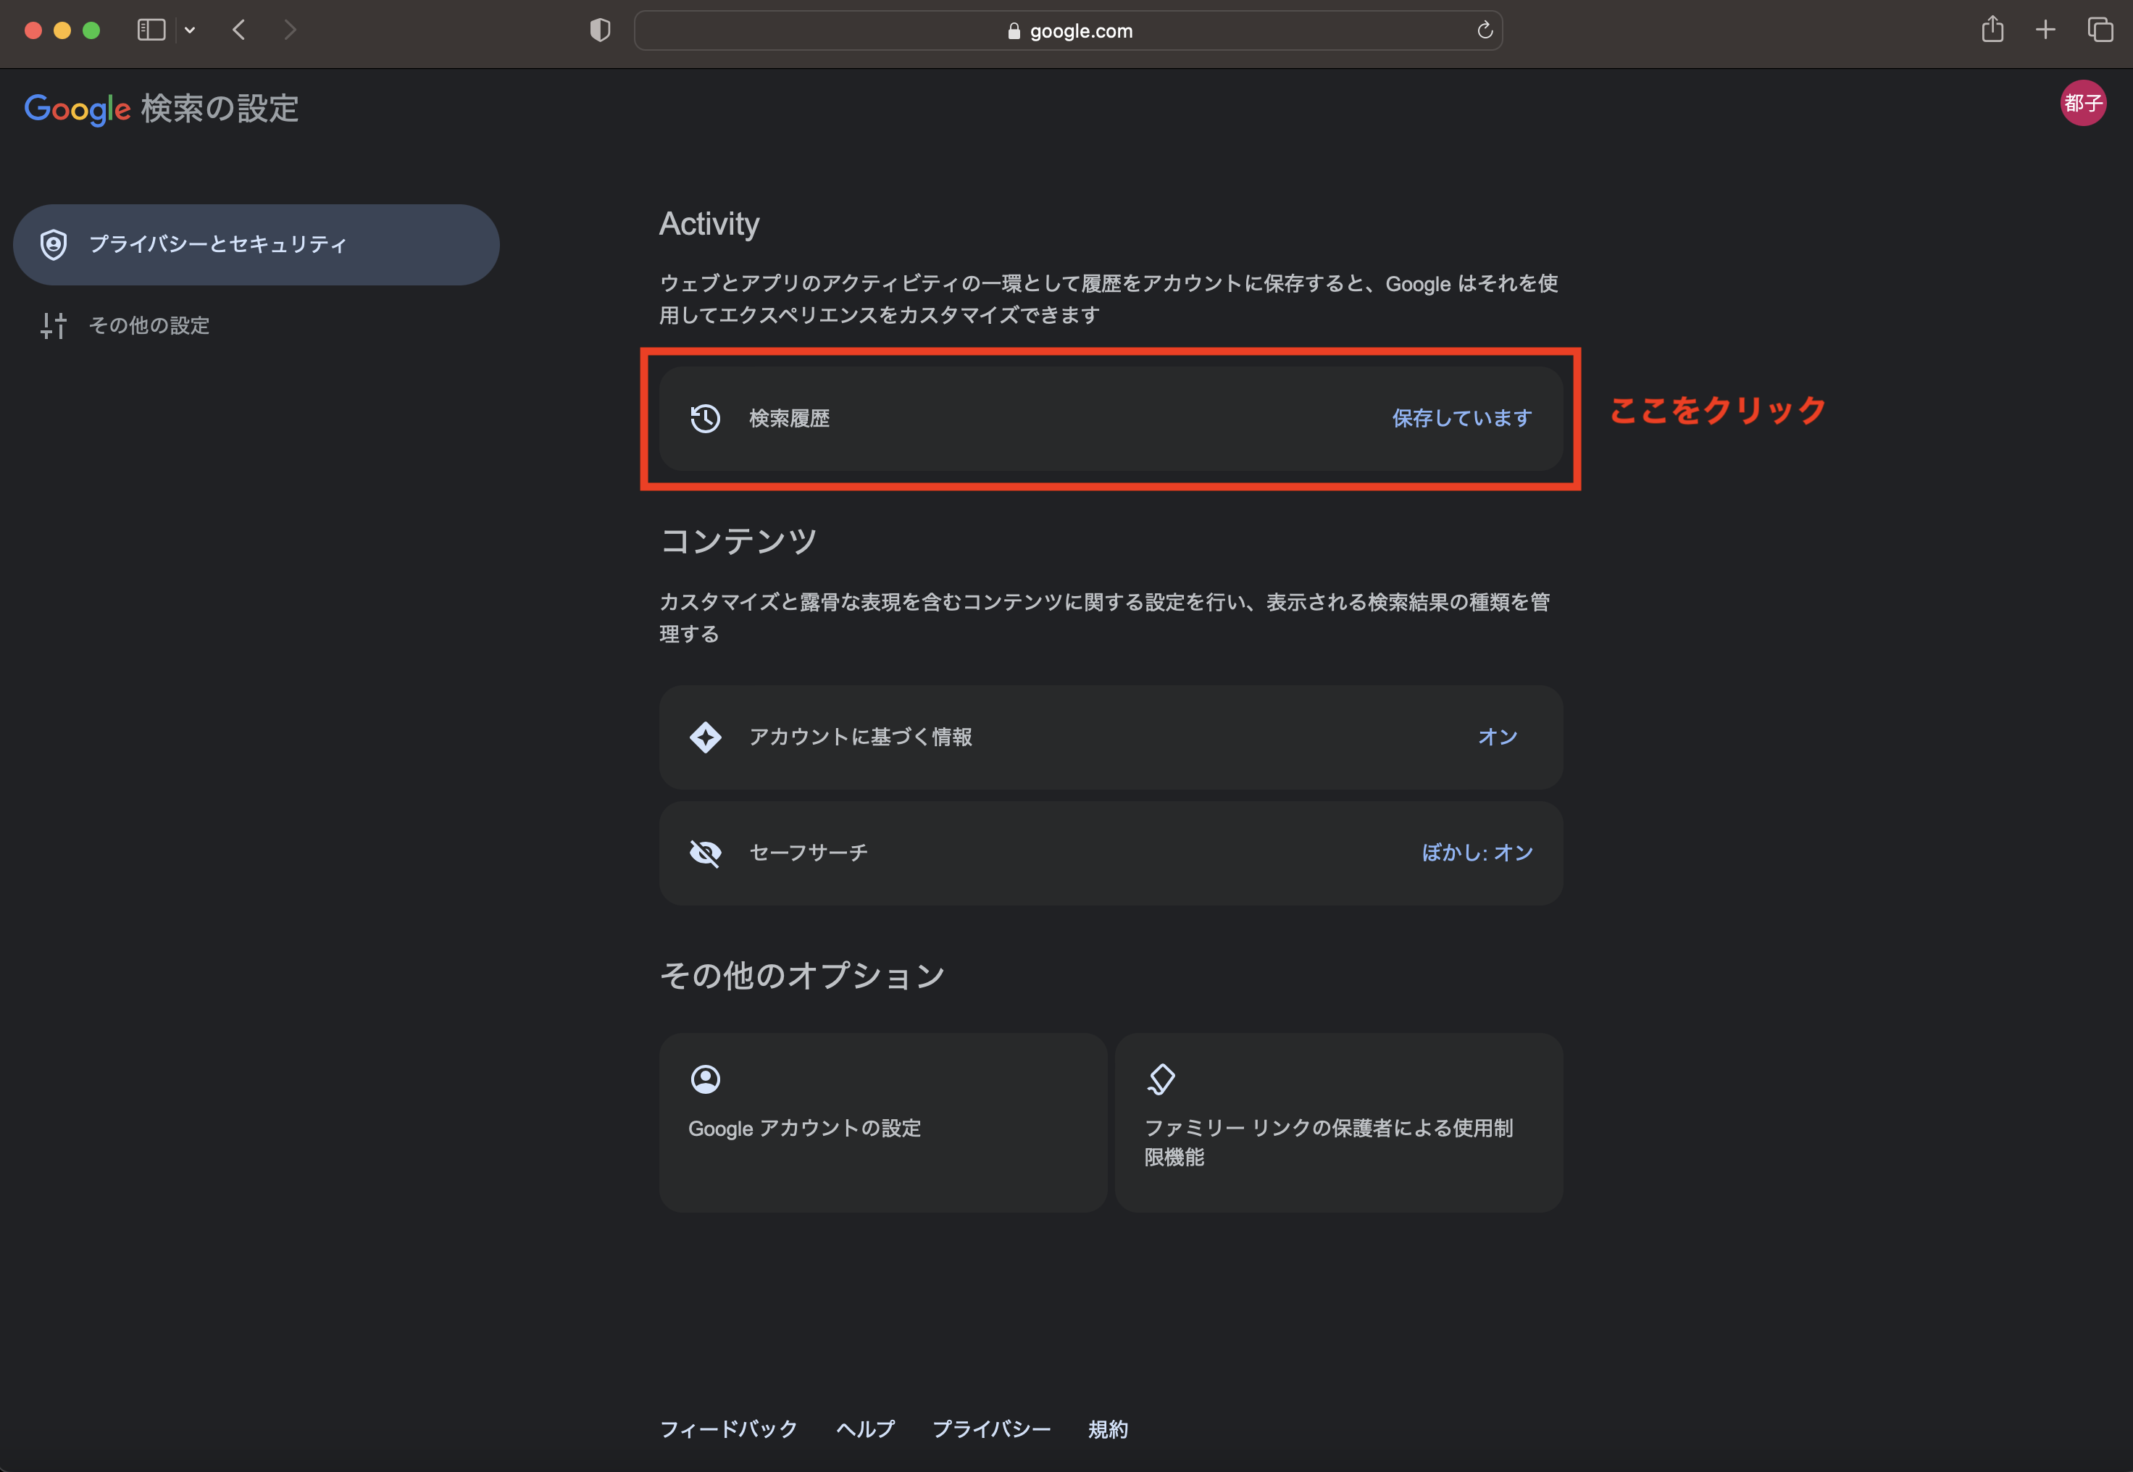Click the account person icon
This screenshot has height=1472, width=2133.
(706, 1079)
